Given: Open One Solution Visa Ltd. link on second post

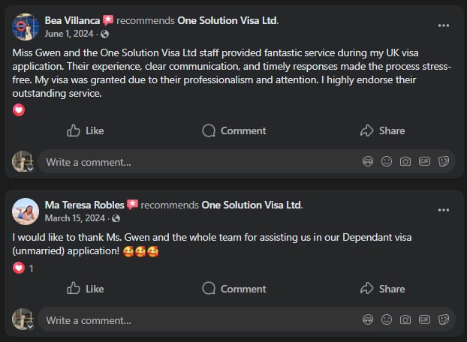Looking at the screenshot, I should click(252, 205).
